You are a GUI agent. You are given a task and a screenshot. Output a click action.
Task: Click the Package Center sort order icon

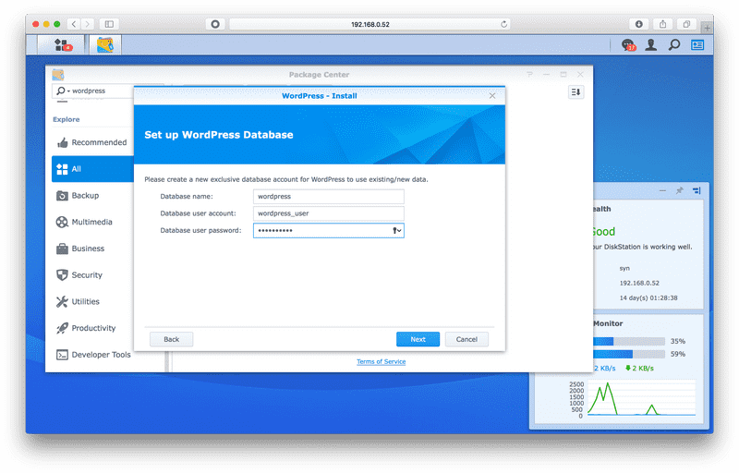click(x=575, y=91)
